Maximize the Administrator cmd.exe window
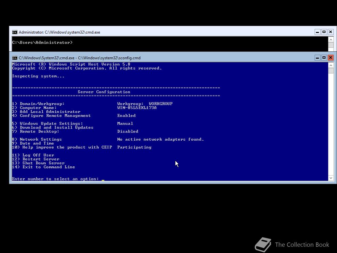Screen dimensions: 337x253 point(324,32)
